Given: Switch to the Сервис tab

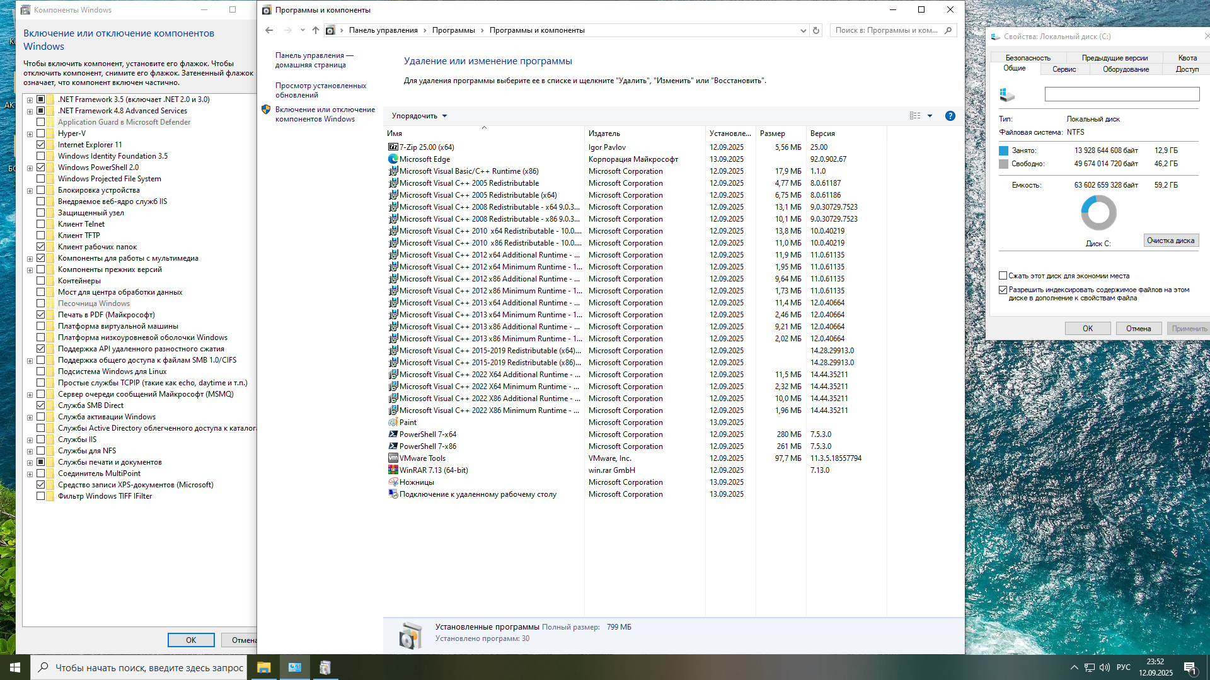Looking at the screenshot, I should coord(1064,69).
